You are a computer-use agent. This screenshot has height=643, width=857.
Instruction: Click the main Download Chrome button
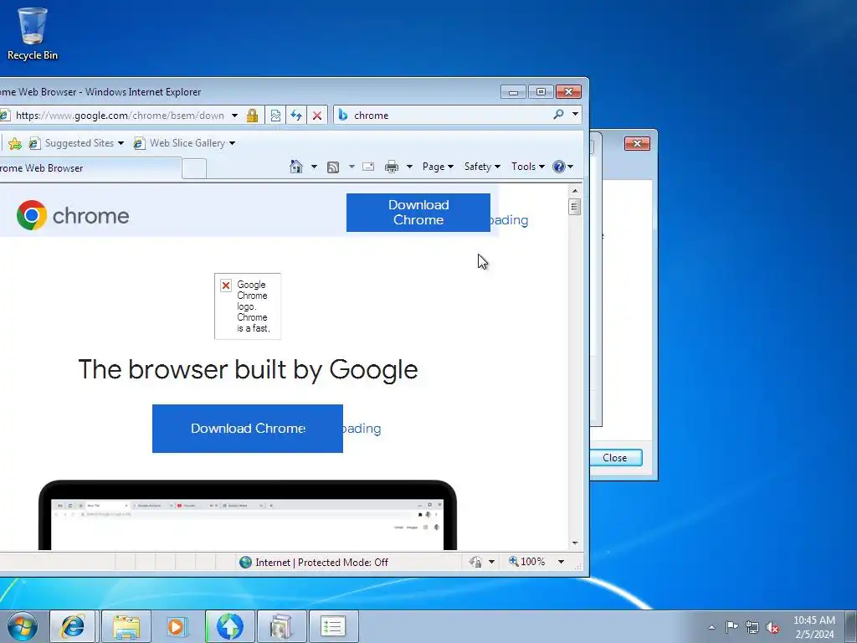coord(248,429)
